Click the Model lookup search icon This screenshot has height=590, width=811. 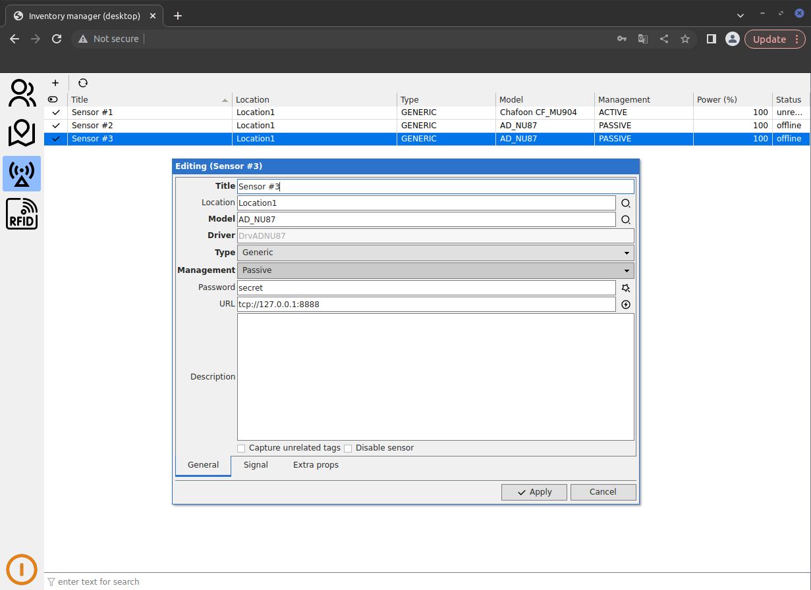[626, 220]
